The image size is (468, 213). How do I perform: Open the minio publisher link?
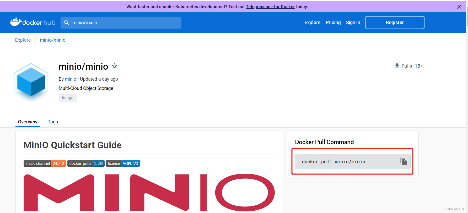coord(70,79)
